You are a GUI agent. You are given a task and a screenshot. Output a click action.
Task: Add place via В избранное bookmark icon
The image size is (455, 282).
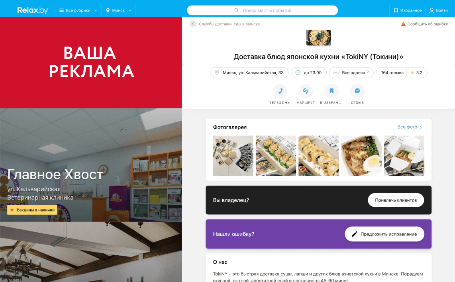click(331, 91)
